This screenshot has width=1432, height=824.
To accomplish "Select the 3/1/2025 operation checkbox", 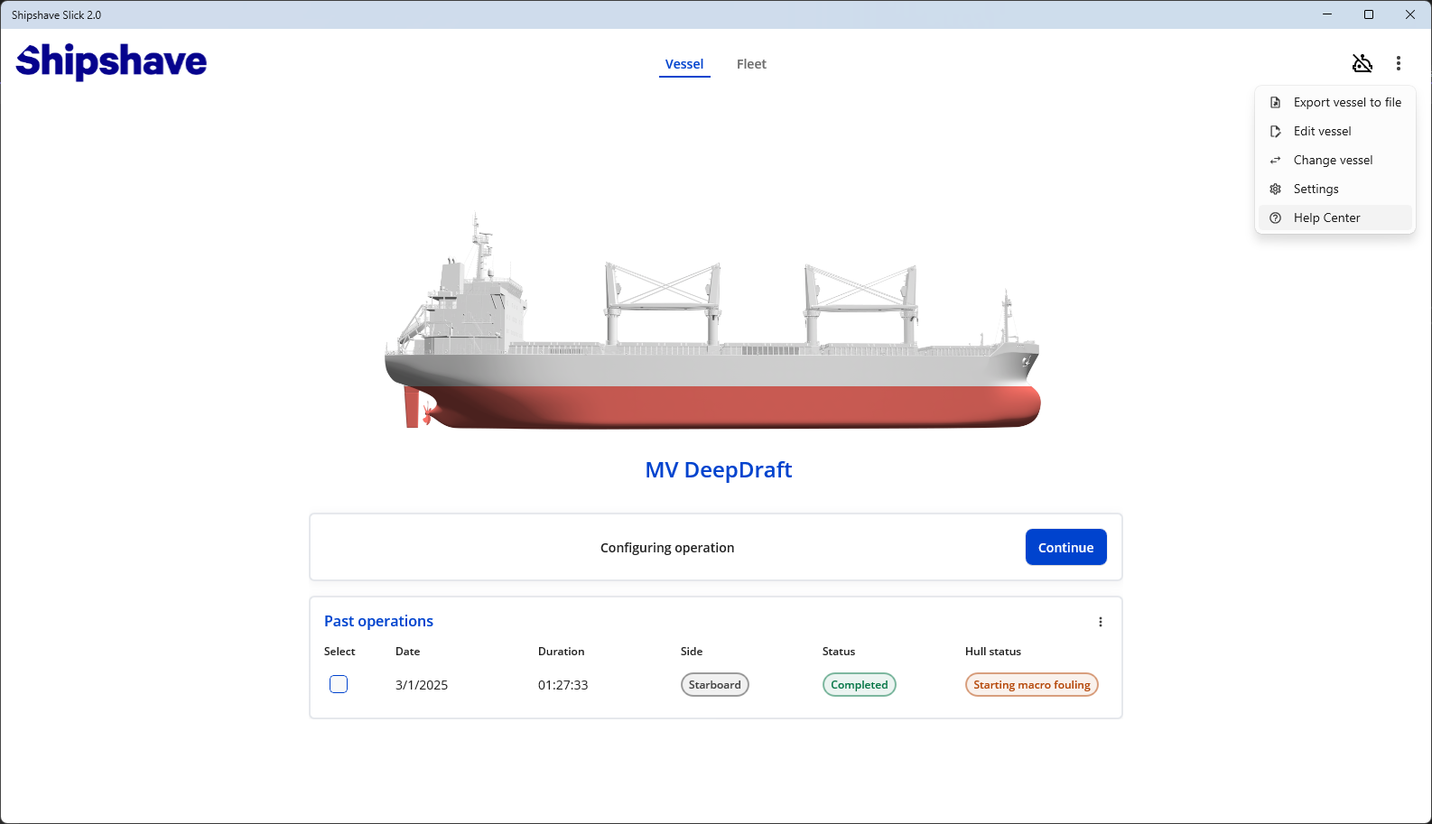I will [339, 684].
